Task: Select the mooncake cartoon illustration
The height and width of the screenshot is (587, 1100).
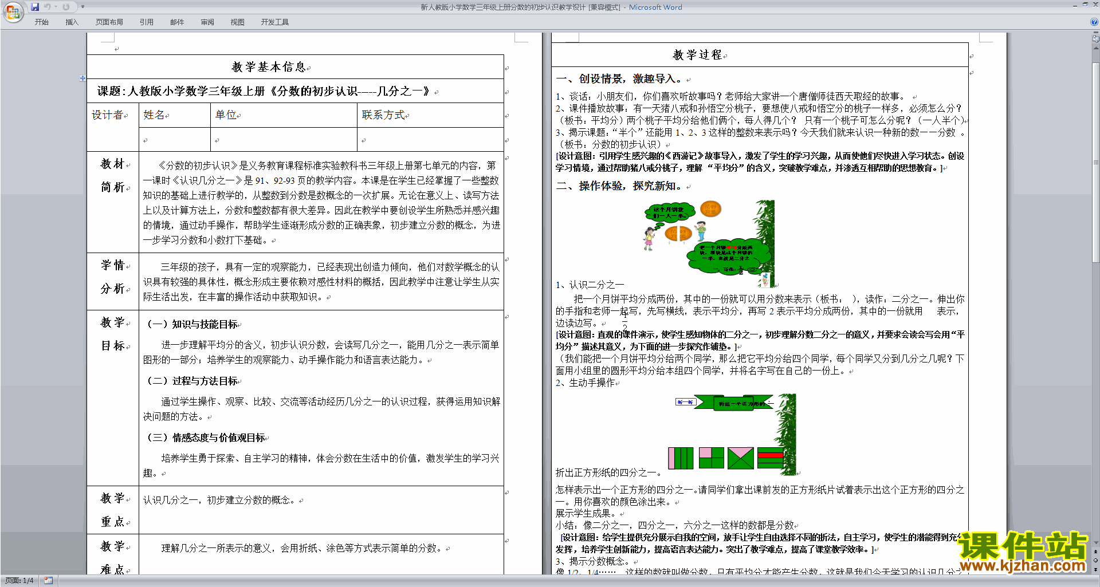Action: pos(709,243)
